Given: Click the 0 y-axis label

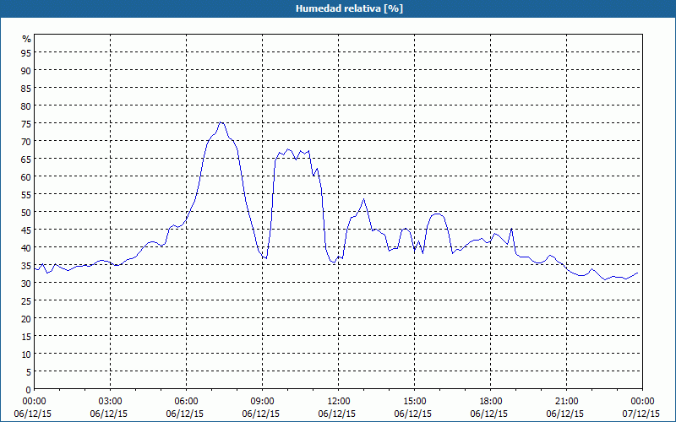Looking at the screenshot, I should pyautogui.click(x=29, y=390).
